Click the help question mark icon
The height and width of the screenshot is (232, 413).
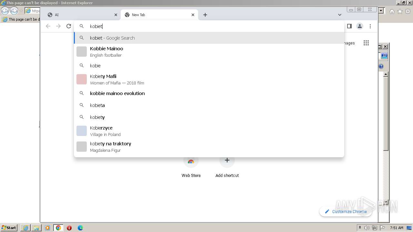tap(381, 66)
